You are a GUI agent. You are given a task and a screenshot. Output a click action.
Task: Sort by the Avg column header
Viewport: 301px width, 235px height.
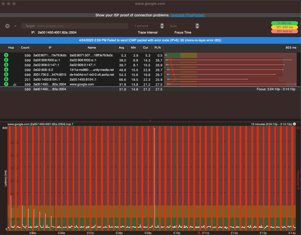tap(121, 48)
